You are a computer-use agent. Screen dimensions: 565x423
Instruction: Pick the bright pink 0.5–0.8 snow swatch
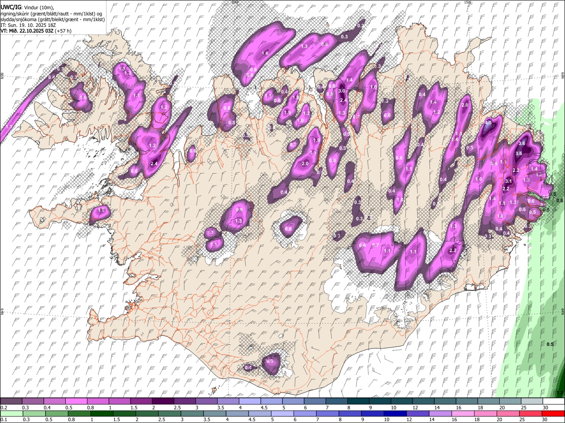click(76, 401)
